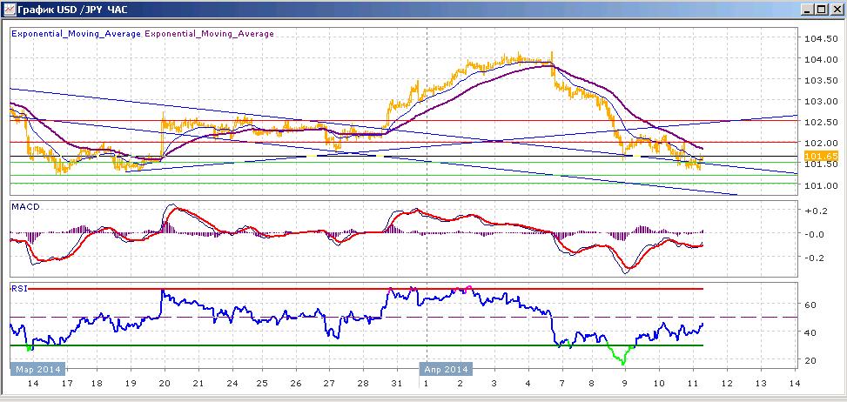The width and height of the screenshot is (847, 402).
Task: Click date label 7 on time axis
Action: pos(561,384)
